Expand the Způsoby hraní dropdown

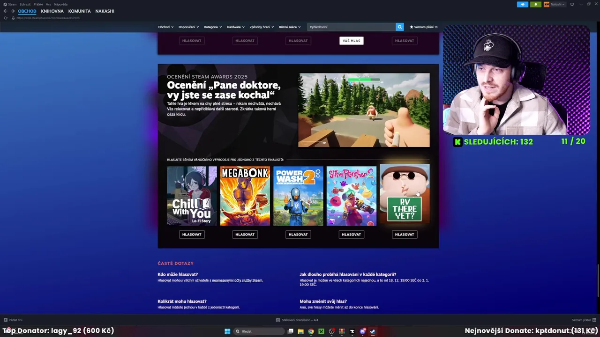coord(262,27)
